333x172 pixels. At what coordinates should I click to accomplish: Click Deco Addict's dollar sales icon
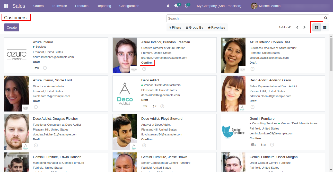coord(153,106)
